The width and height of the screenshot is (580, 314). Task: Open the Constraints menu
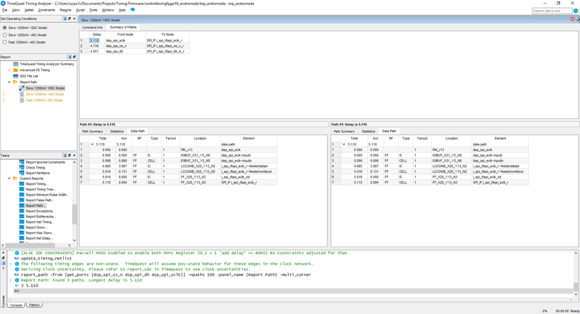(x=46, y=10)
